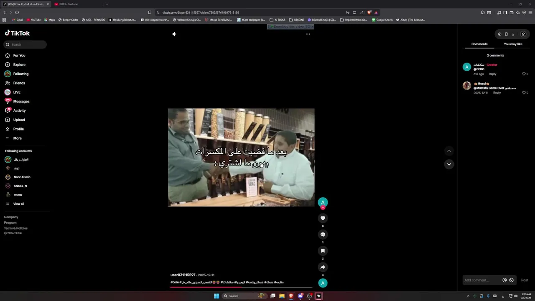The height and width of the screenshot is (301, 535).
Task: Open the browser hamburger menu
Action: pyautogui.click(x=530, y=13)
